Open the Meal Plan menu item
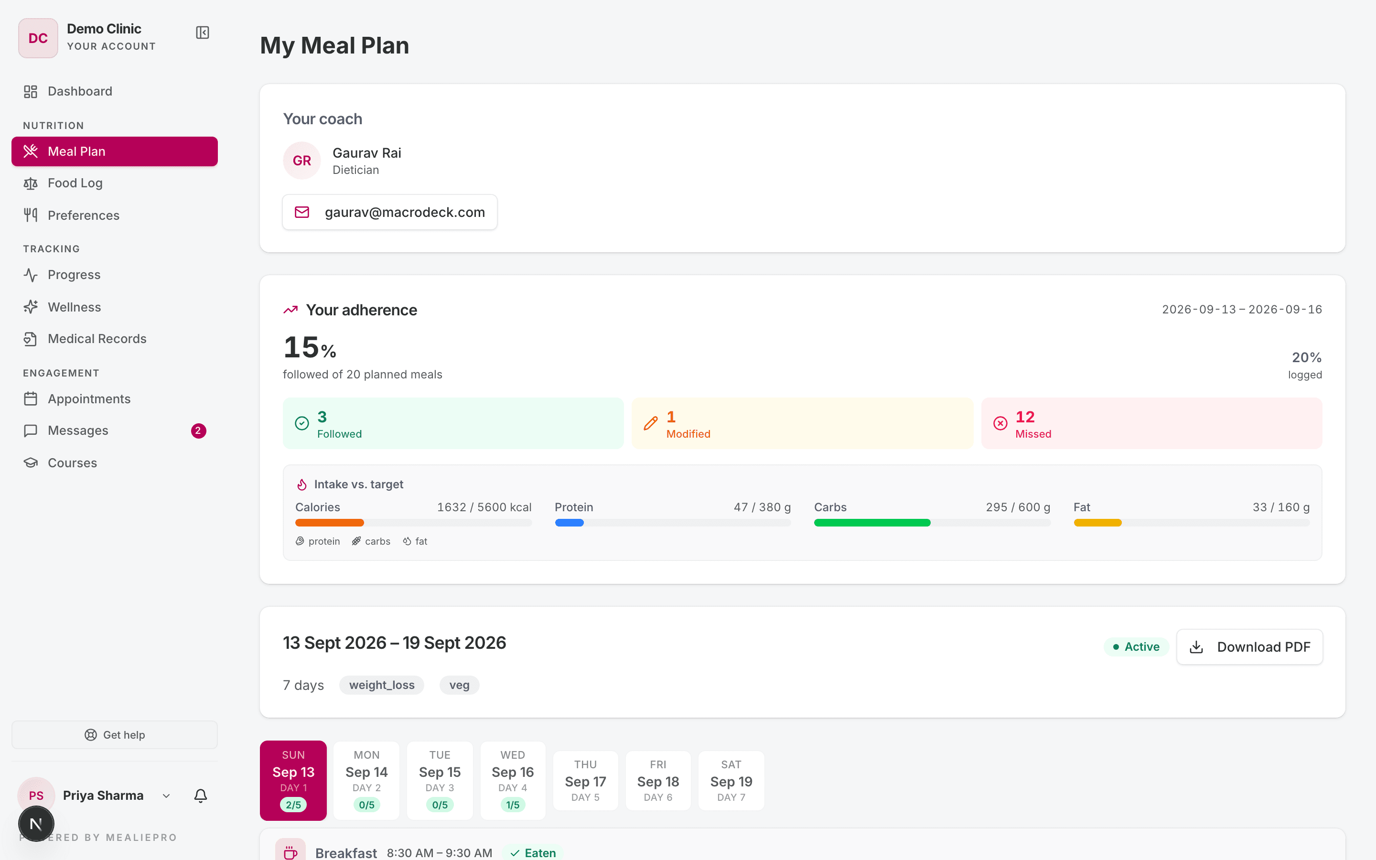Image resolution: width=1376 pixels, height=860 pixels. click(x=114, y=151)
